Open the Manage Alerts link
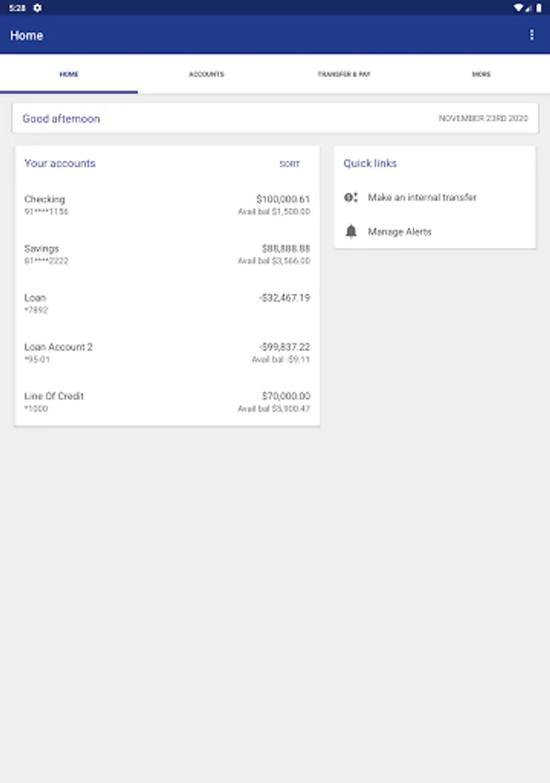550x783 pixels. 400,231
